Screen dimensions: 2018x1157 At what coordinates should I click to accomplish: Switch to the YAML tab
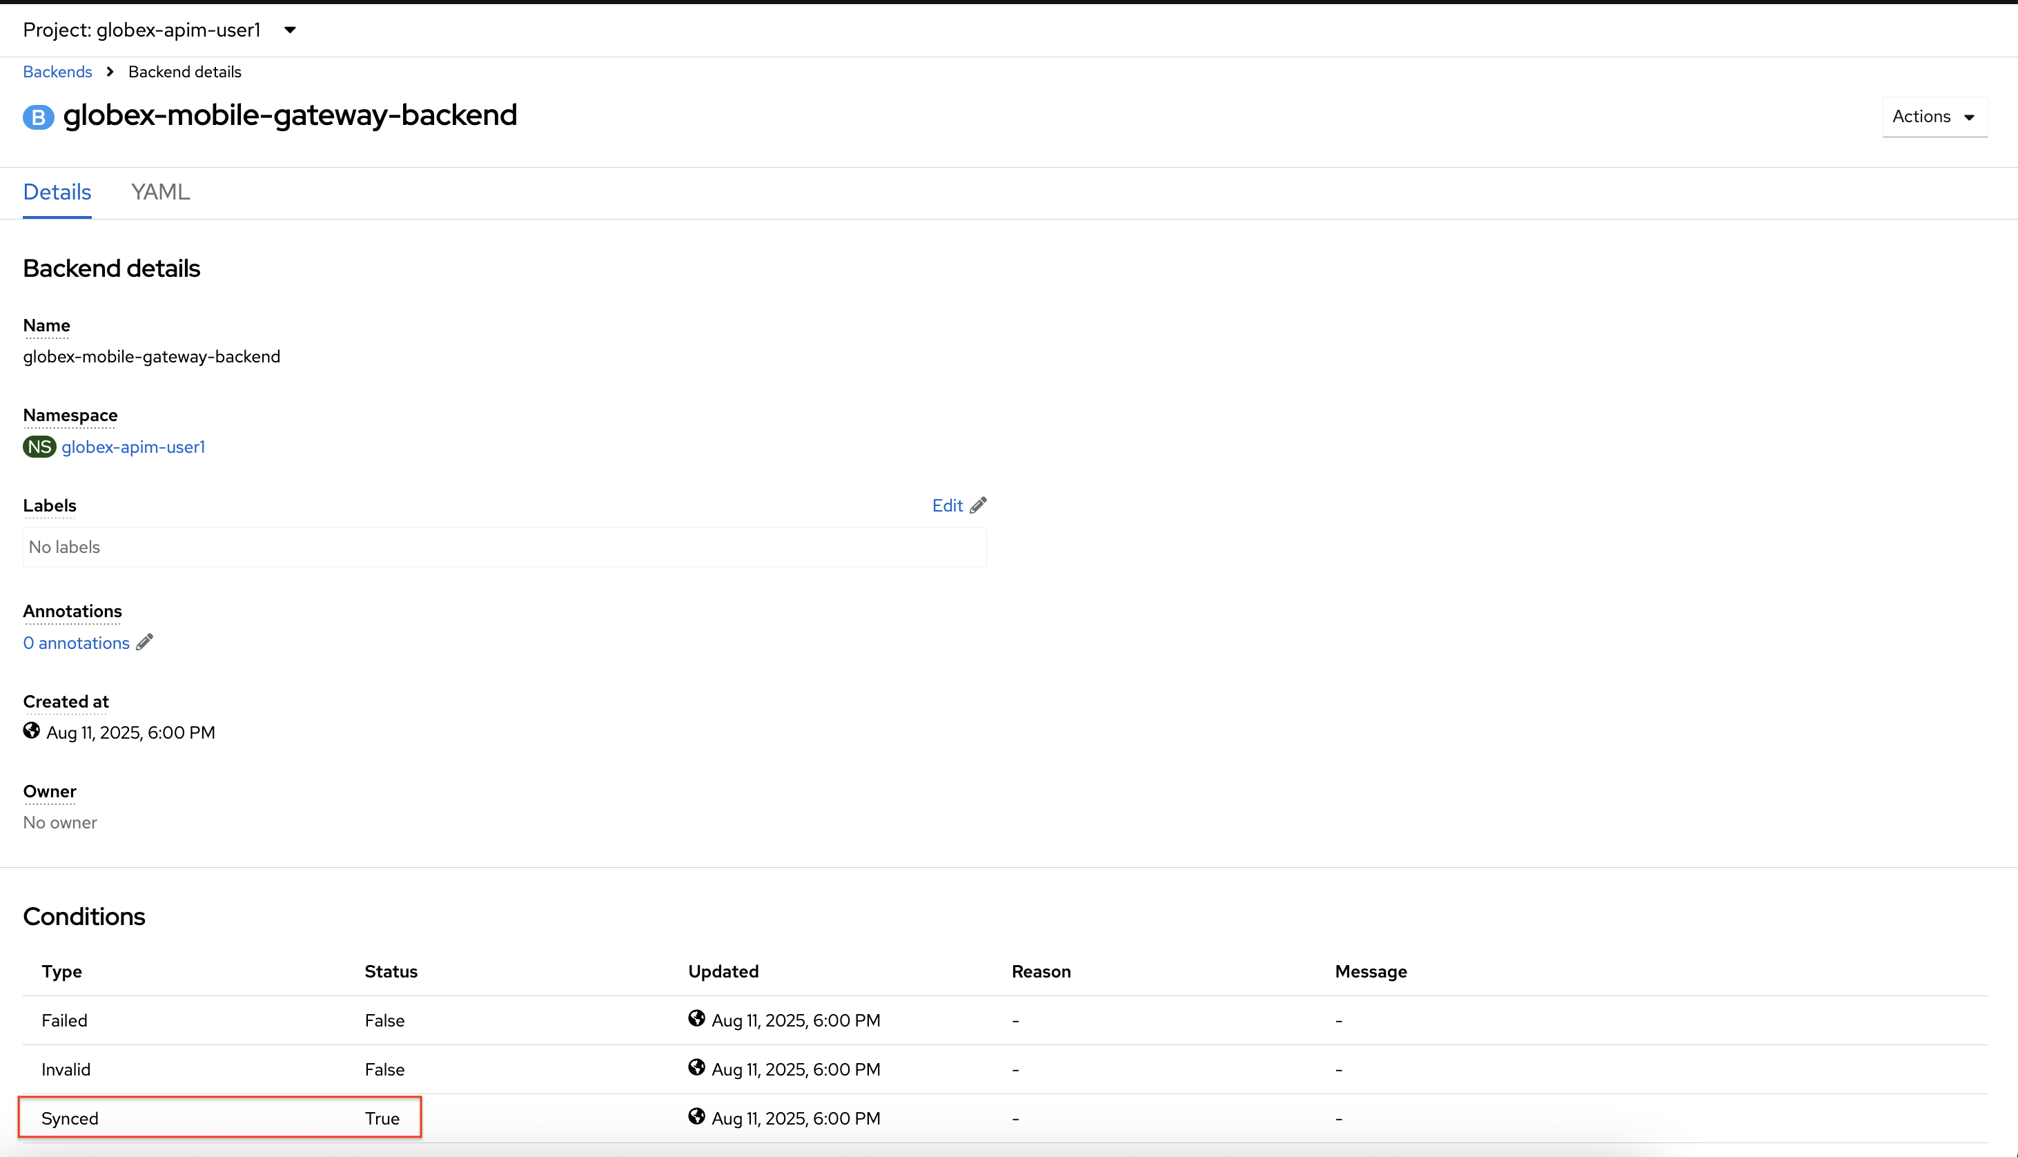pos(160,191)
